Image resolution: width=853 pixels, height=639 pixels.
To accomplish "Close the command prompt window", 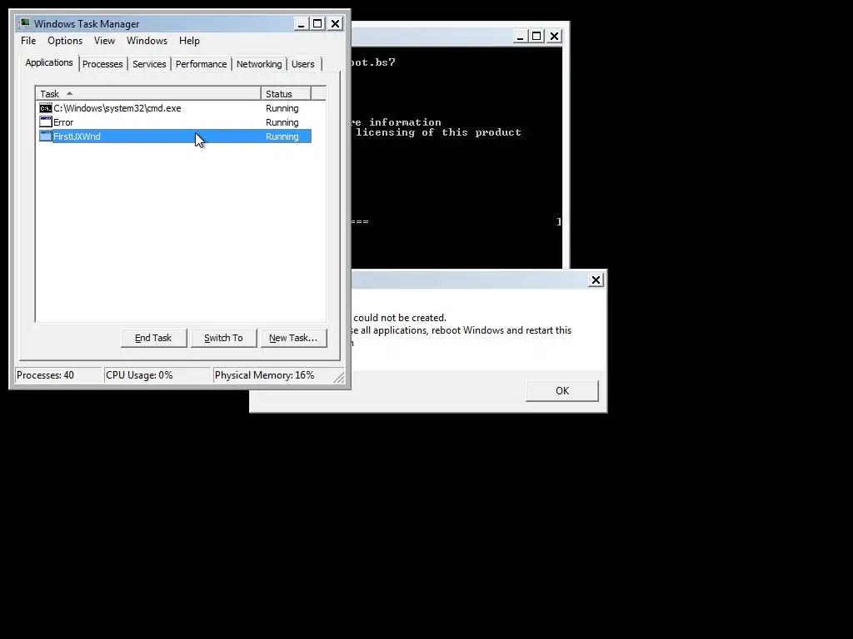I will (x=554, y=37).
